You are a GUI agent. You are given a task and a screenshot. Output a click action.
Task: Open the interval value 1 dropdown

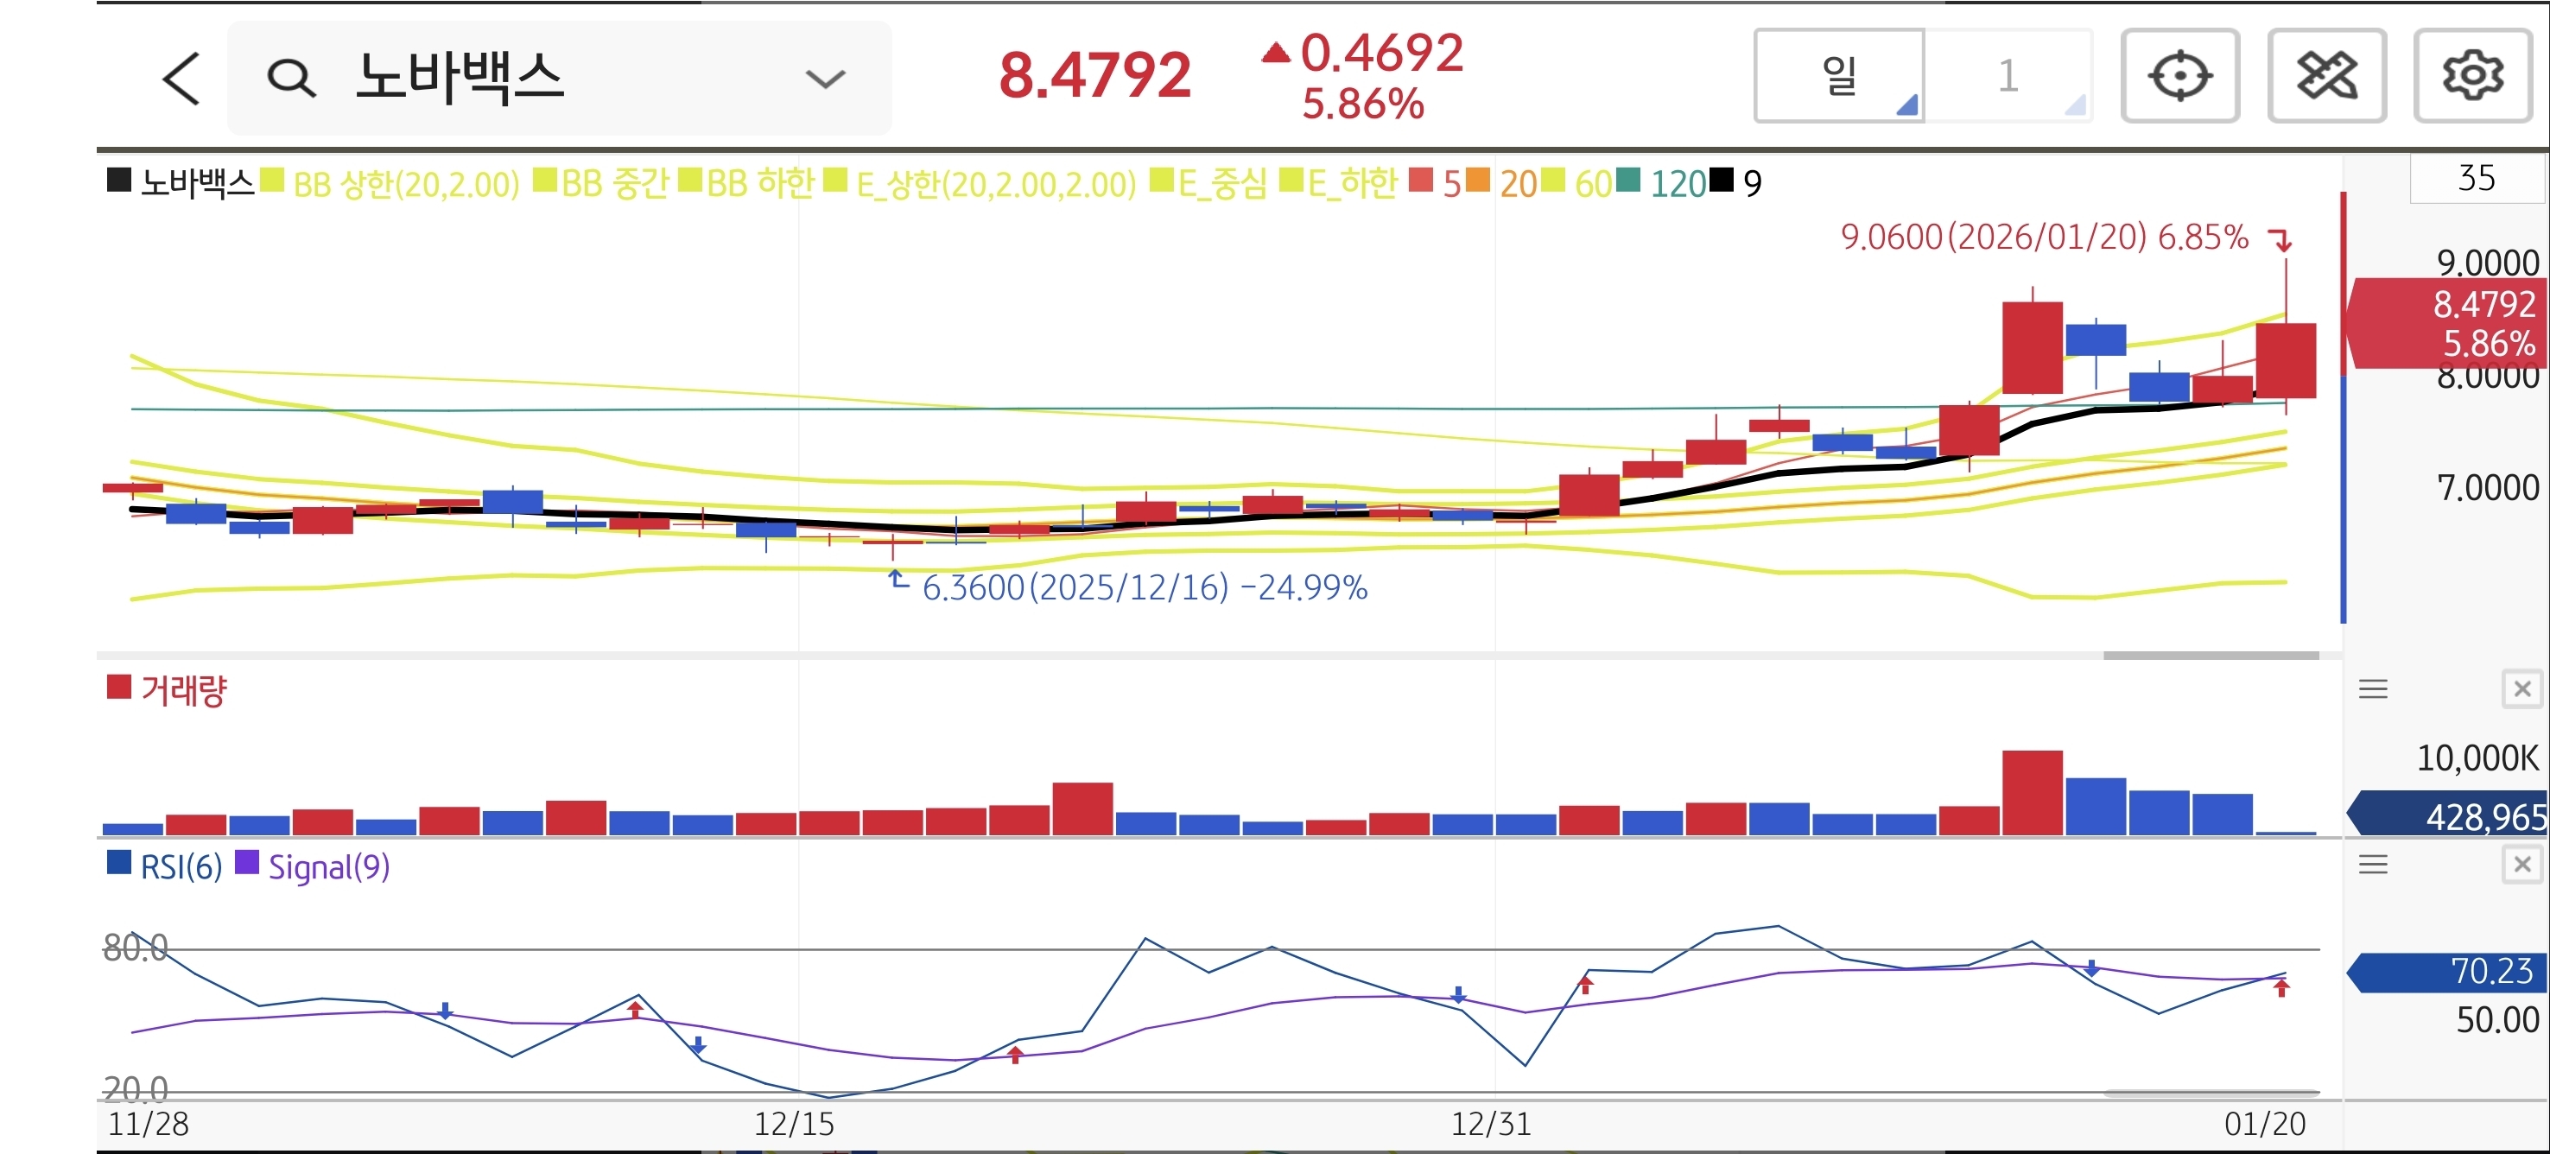pyautogui.click(x=2008, y=76)
